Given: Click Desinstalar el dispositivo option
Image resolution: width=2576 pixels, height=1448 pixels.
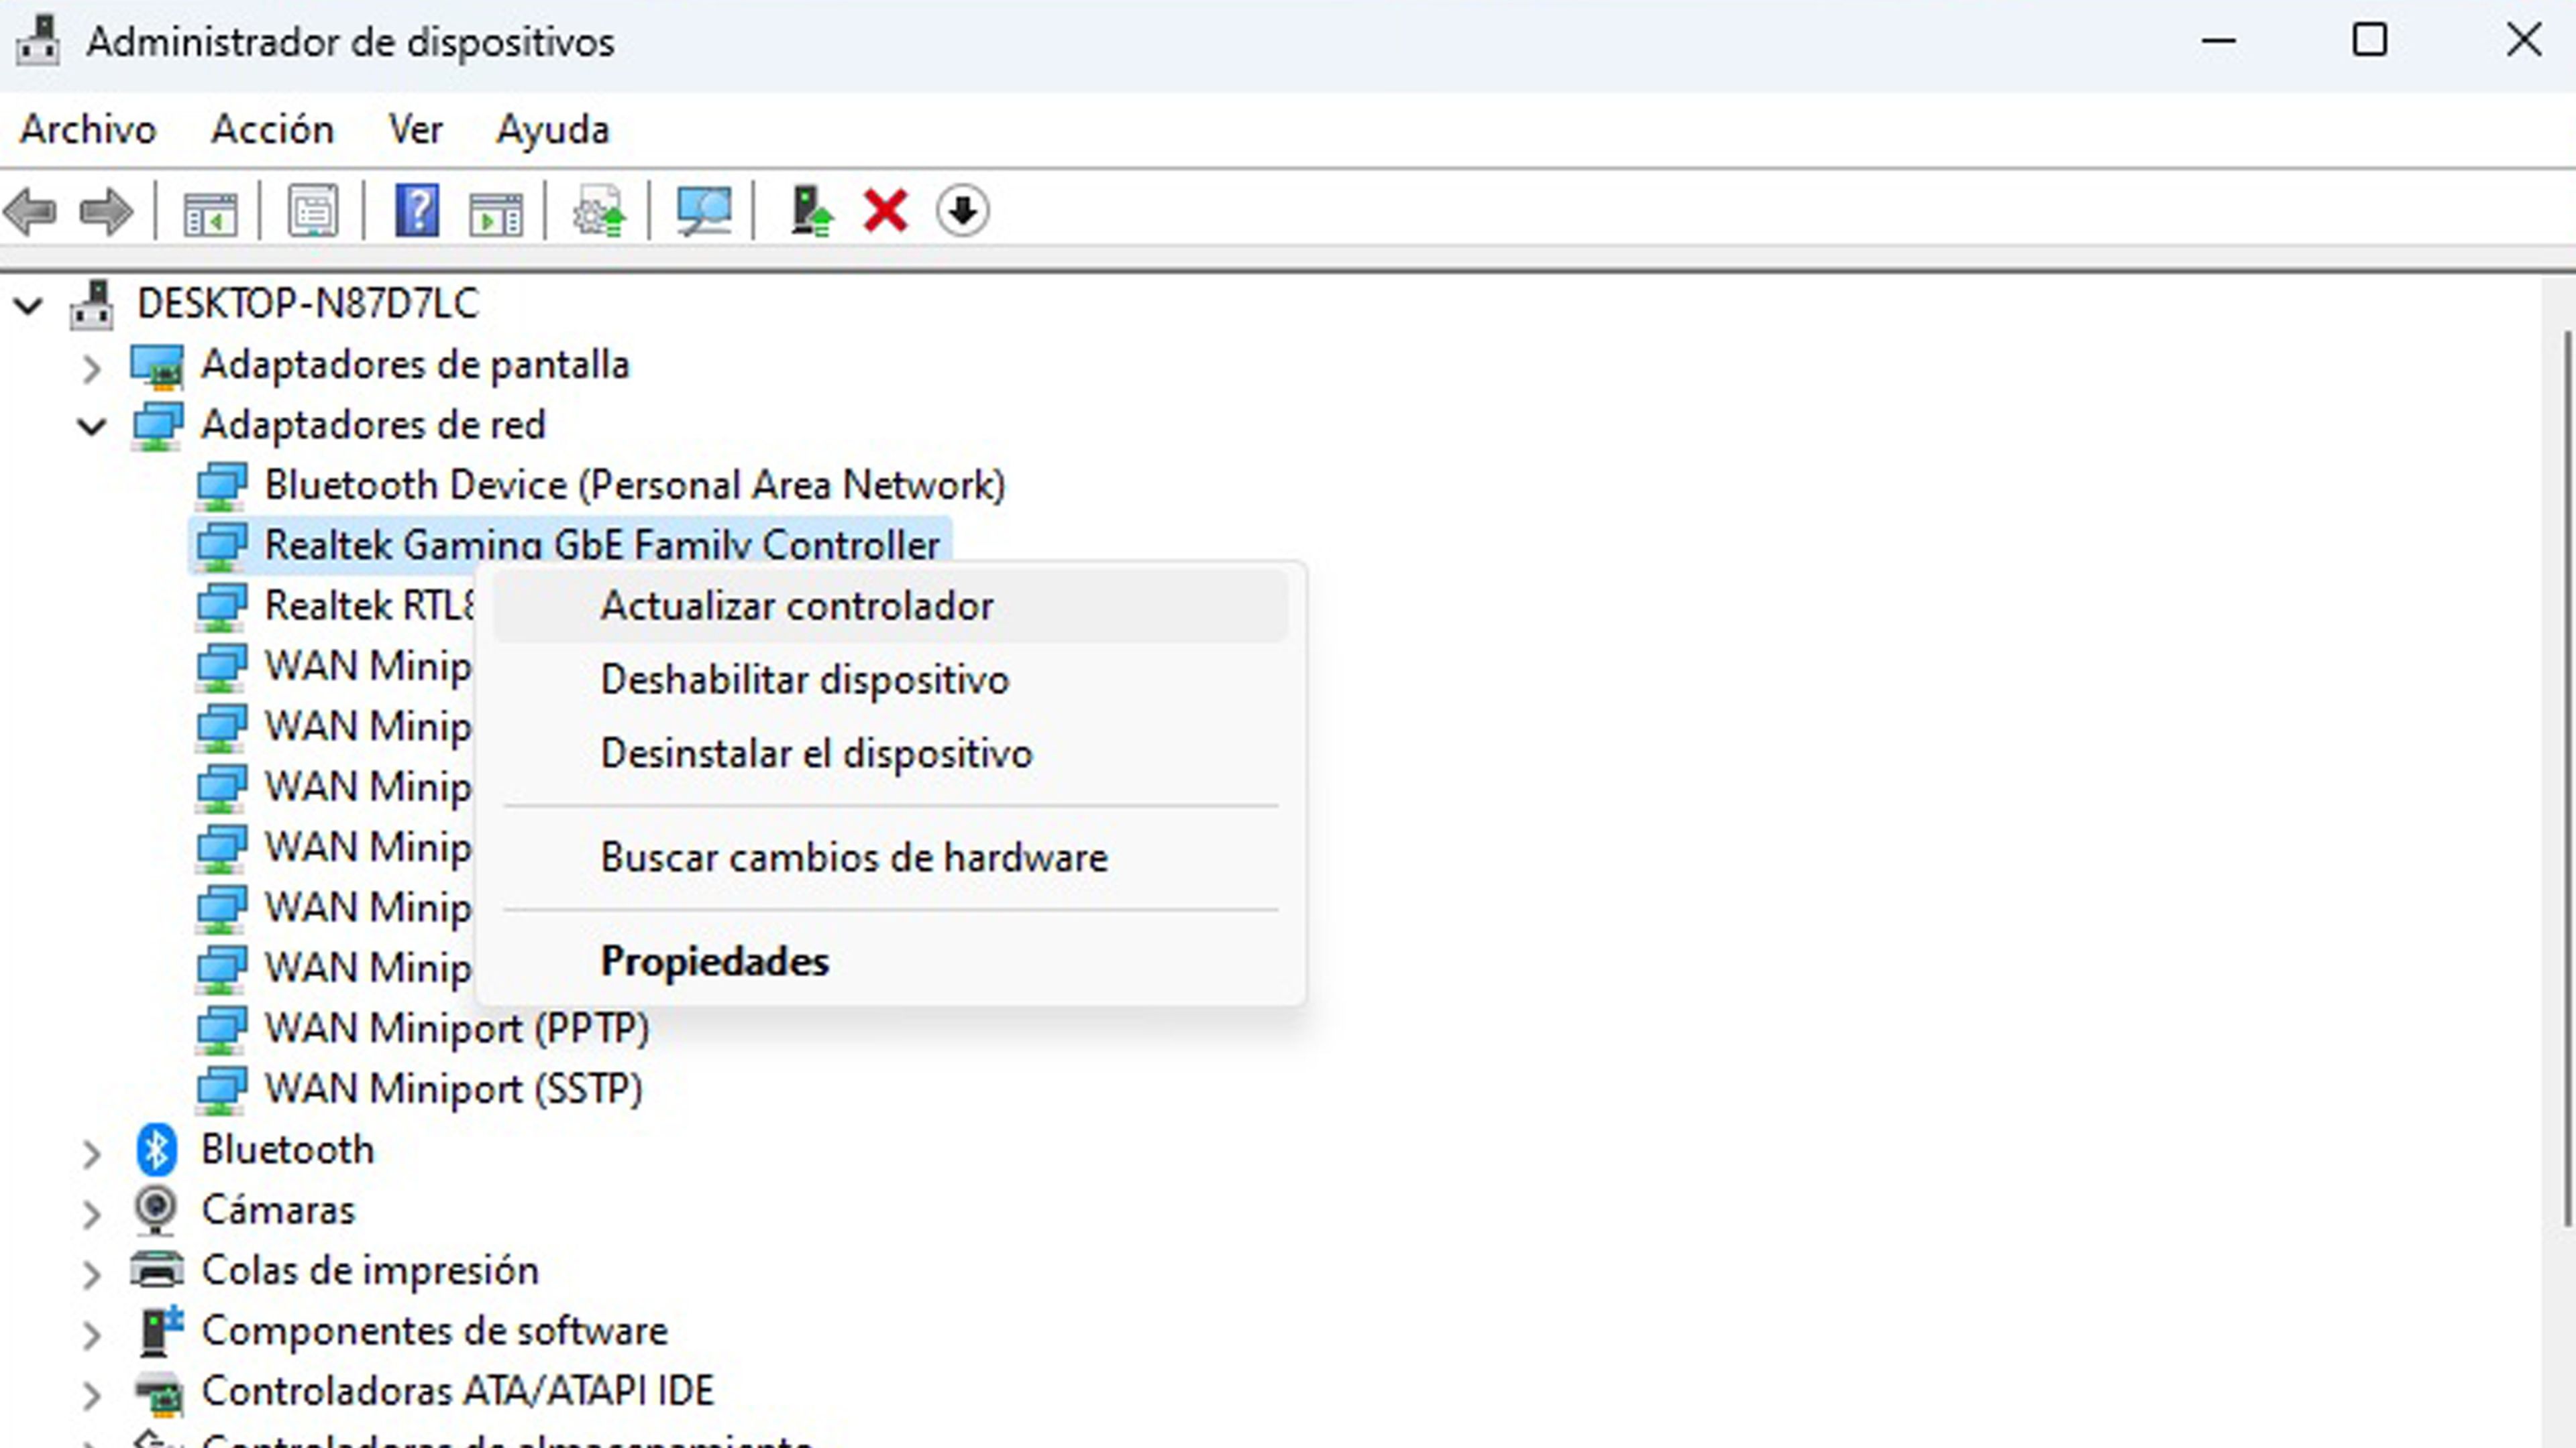Looking at the screenshot, I should pos(816,751).
